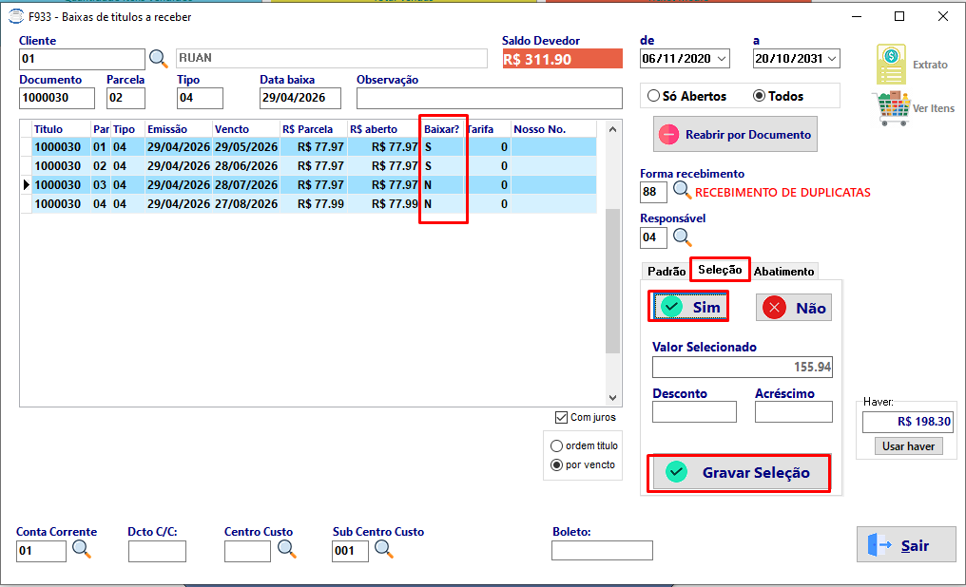966x587 pixels.
Task: Switch to the Abatimento tab
Action: pyautogui.click(x=783, y=272)
